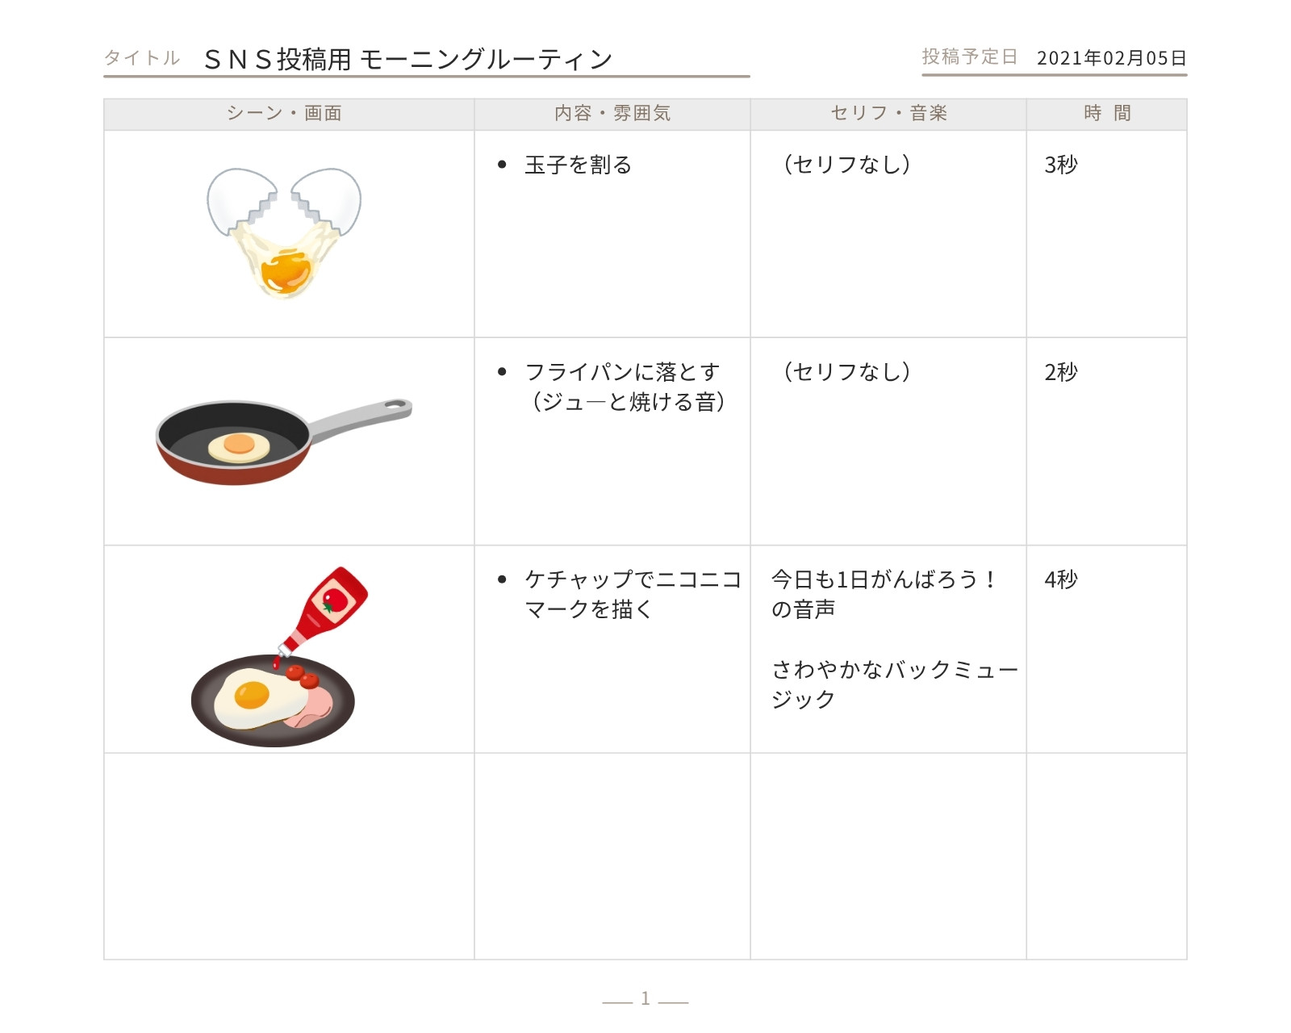Click the title text SNS投稿用 モーニングルーティン
Viewport: 1291px width, 1033px height.
click(x=408, y=59)
